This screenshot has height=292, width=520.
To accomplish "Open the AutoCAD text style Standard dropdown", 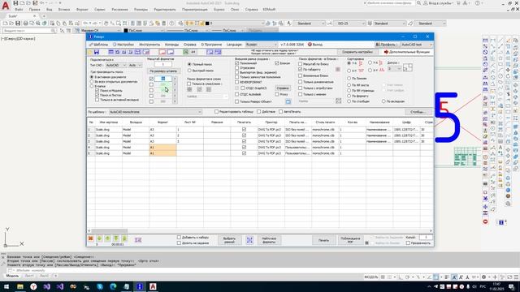I will [309, 24].
